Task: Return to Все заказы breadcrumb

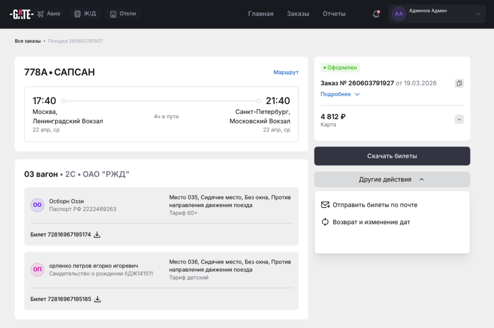Action: 28,41
